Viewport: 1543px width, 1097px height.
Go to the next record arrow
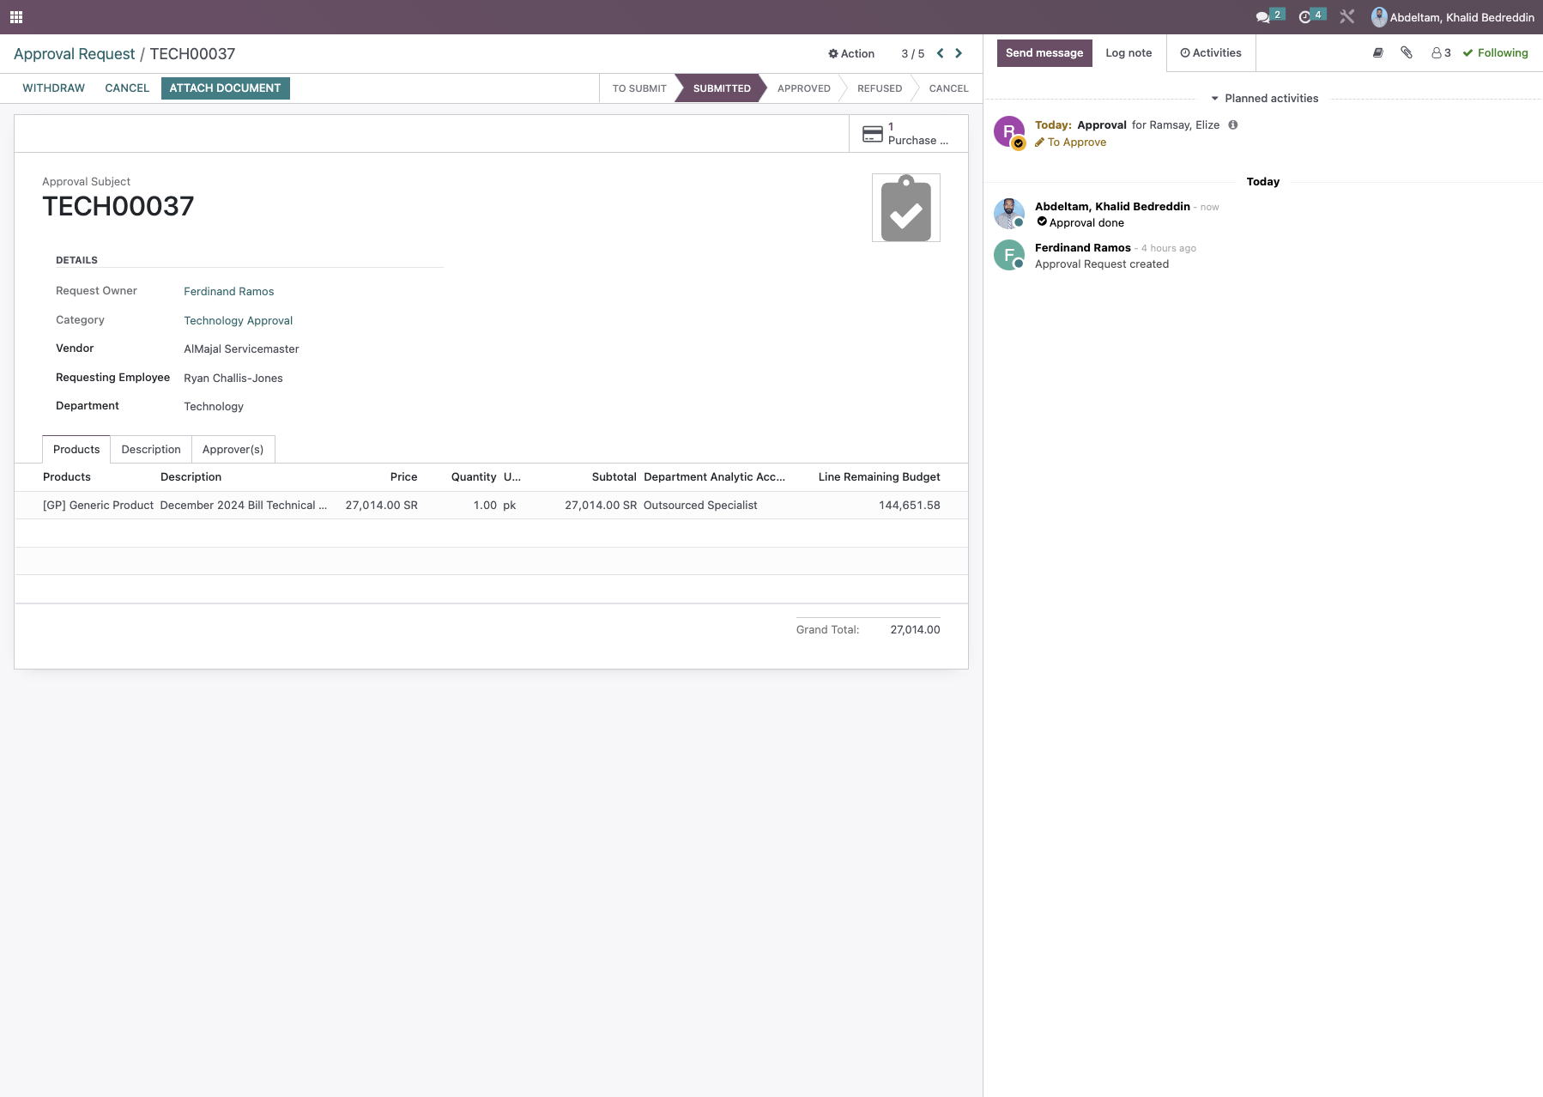959,53
